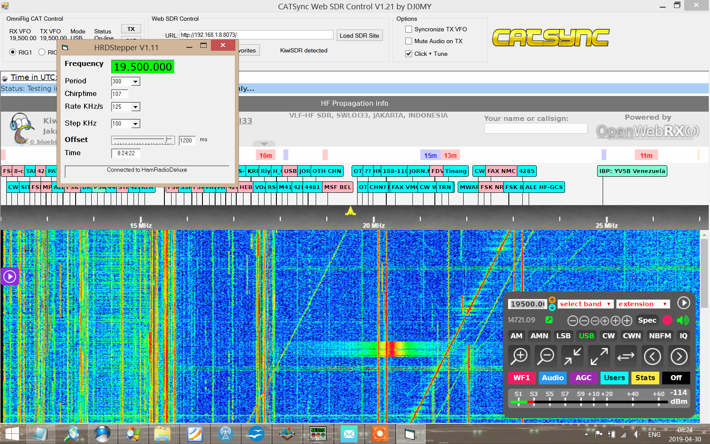Enable Syncronize TX VFO checkbox

[x=409, y=29]
